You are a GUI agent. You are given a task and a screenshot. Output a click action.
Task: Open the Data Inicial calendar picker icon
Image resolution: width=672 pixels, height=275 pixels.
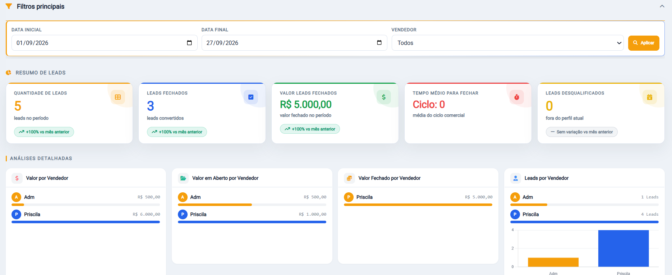(x=189, y=43)
